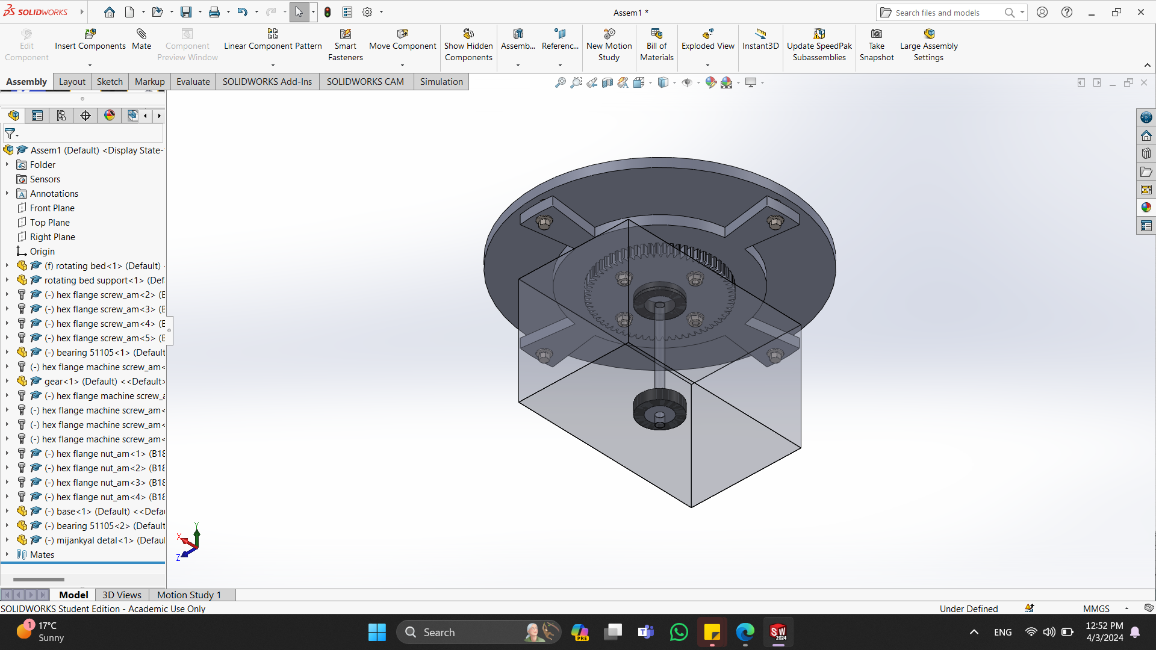Select Front Plane in tree
1156x650 pixels.
(x=52, y=208)
